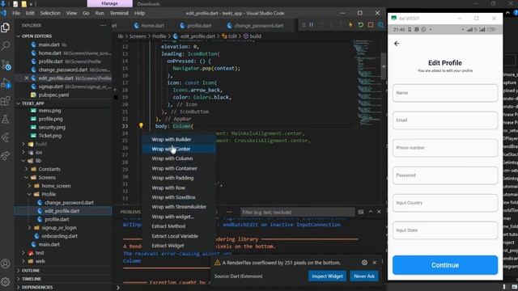Click the Profile breadcrumb segment

coord(159,36)
